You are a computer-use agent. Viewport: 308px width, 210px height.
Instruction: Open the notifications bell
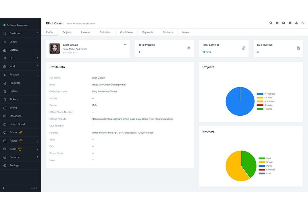[x=297, y=23]
